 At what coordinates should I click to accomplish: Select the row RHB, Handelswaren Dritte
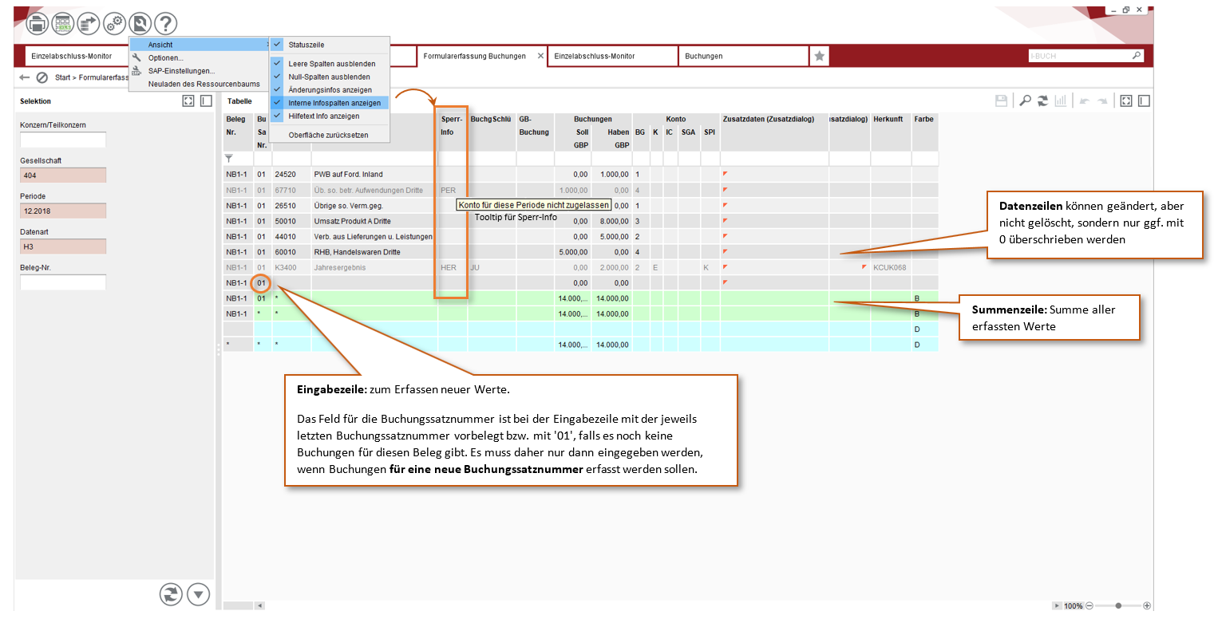[580, 252]
